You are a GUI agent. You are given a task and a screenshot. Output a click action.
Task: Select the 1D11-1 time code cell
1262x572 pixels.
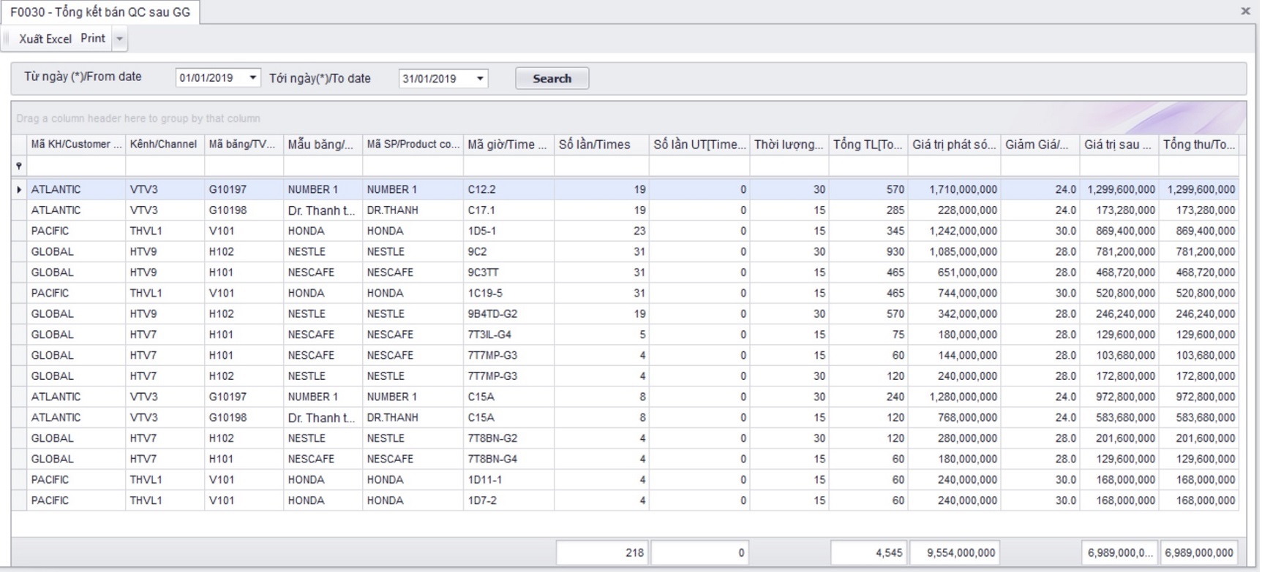[x=508, y=480]
